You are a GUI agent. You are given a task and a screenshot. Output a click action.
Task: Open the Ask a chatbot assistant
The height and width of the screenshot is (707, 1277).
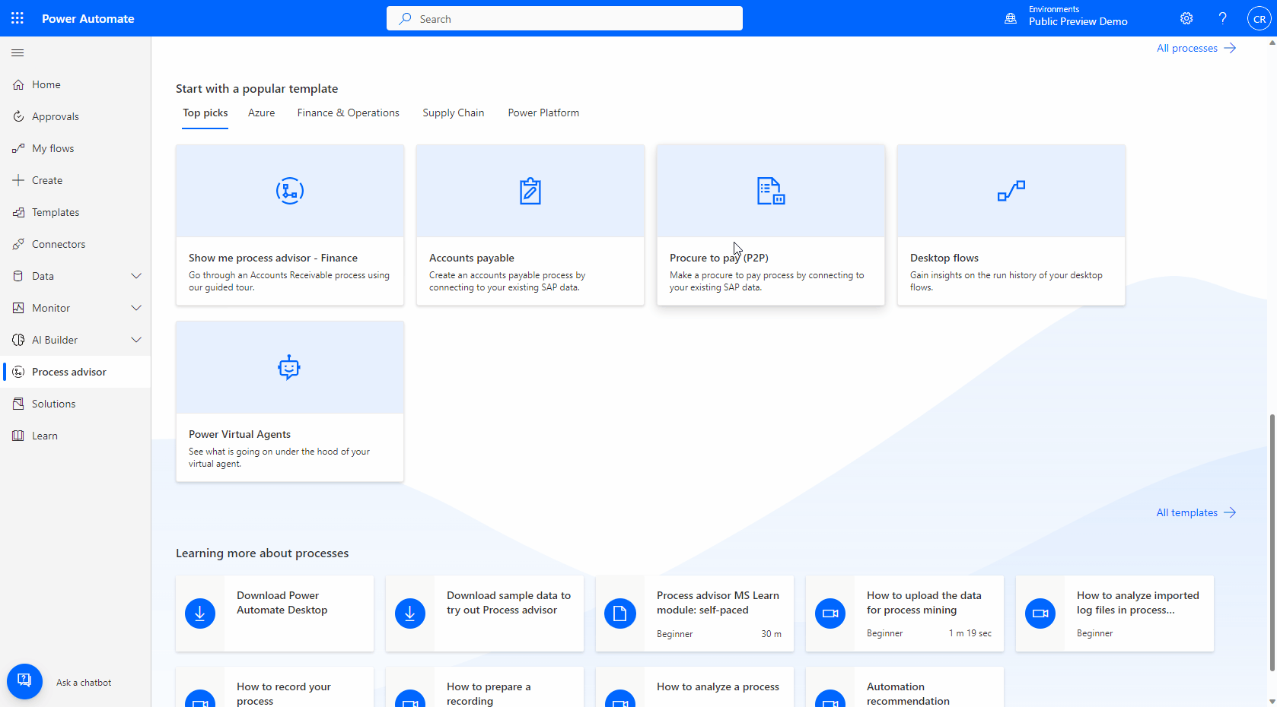[x=24, y=681]
